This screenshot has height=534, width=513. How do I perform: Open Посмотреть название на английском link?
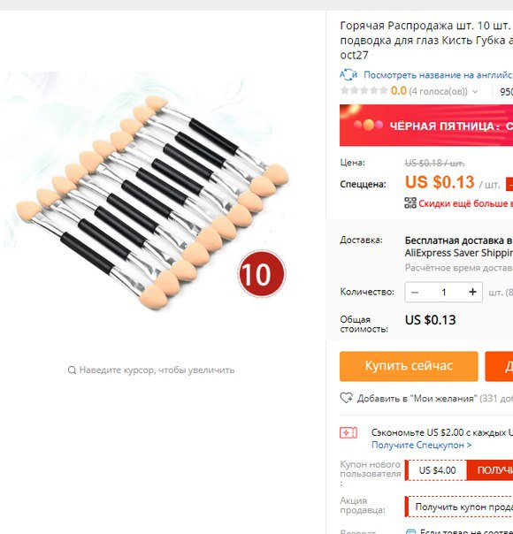point(438,75)
